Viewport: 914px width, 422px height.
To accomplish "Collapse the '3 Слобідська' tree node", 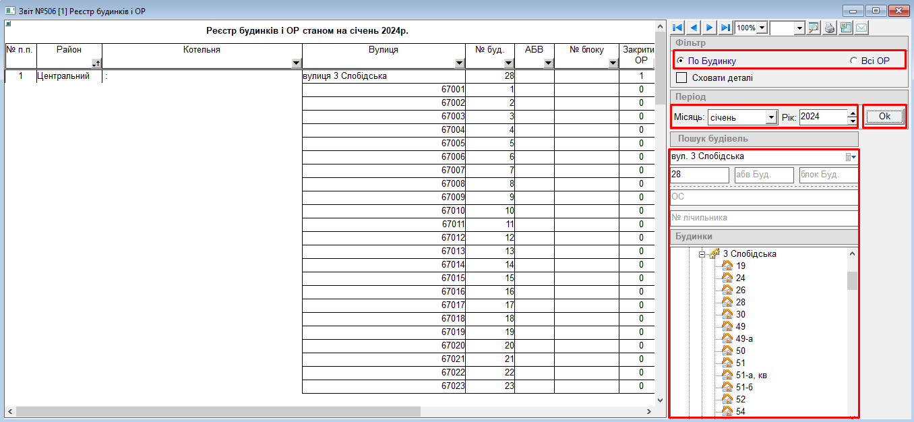I will tap(702, 254).
